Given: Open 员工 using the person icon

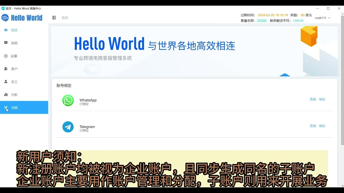Looking at the screenshot, I should 6,82.
